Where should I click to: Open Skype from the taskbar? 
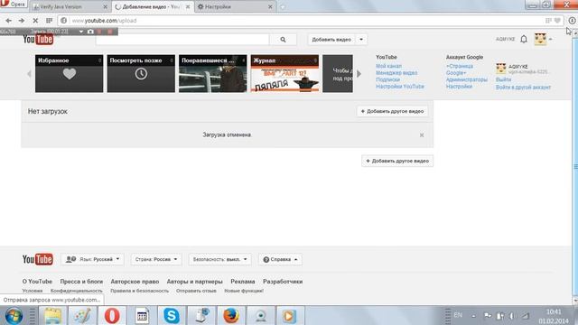[x=172, y=316]
